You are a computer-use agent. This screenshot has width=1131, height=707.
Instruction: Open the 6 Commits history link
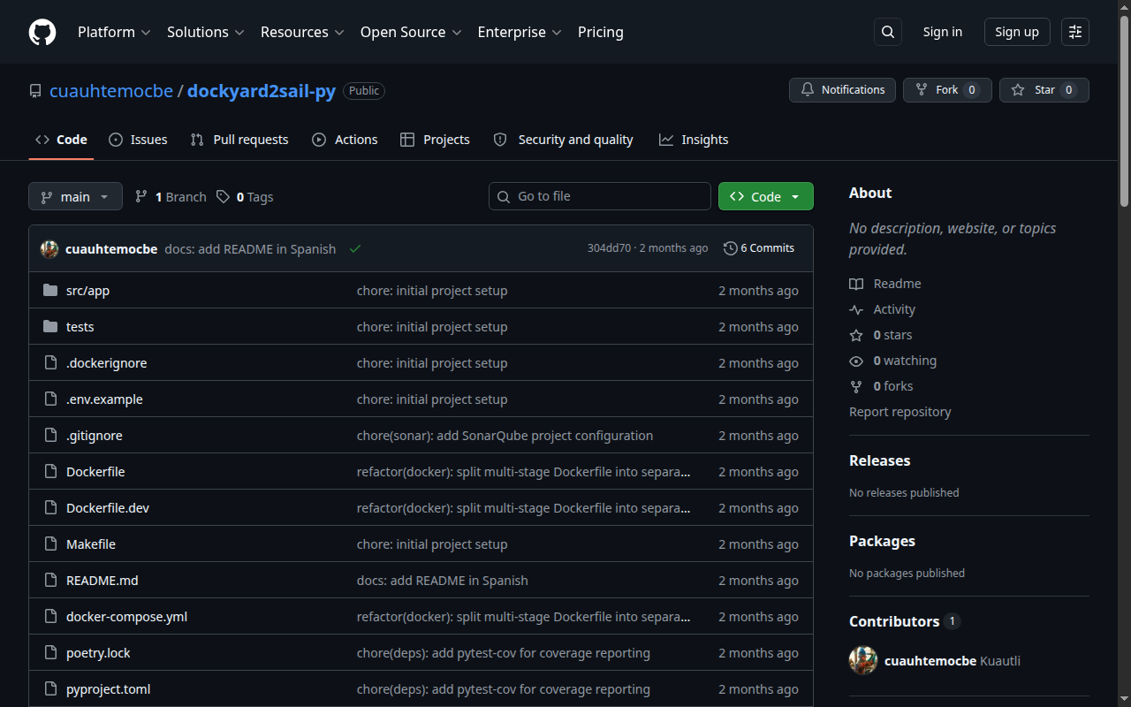[x=759, y=248]
